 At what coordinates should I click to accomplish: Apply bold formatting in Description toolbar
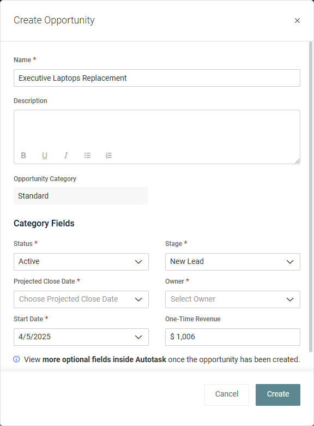click(x=23, y=155)
